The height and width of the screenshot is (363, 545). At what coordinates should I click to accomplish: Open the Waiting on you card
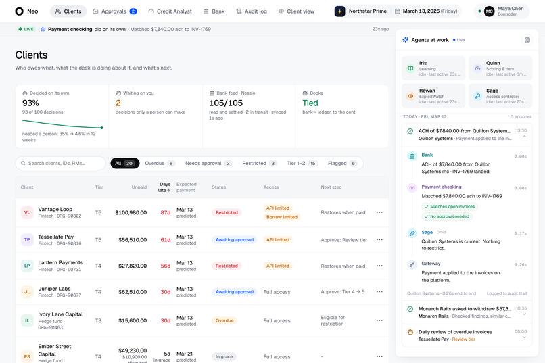(x=156, y=116)
